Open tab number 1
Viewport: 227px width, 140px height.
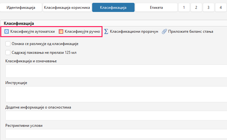click(x=184, y=7)
